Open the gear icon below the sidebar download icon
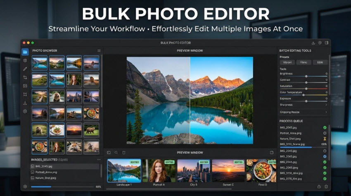The image size is (351, 196). pyautogui.click(x=25, y=111)
